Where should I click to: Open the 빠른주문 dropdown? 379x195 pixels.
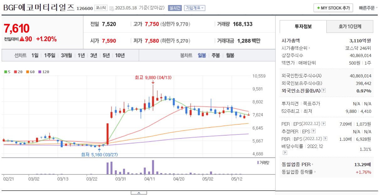click(368, 8)
